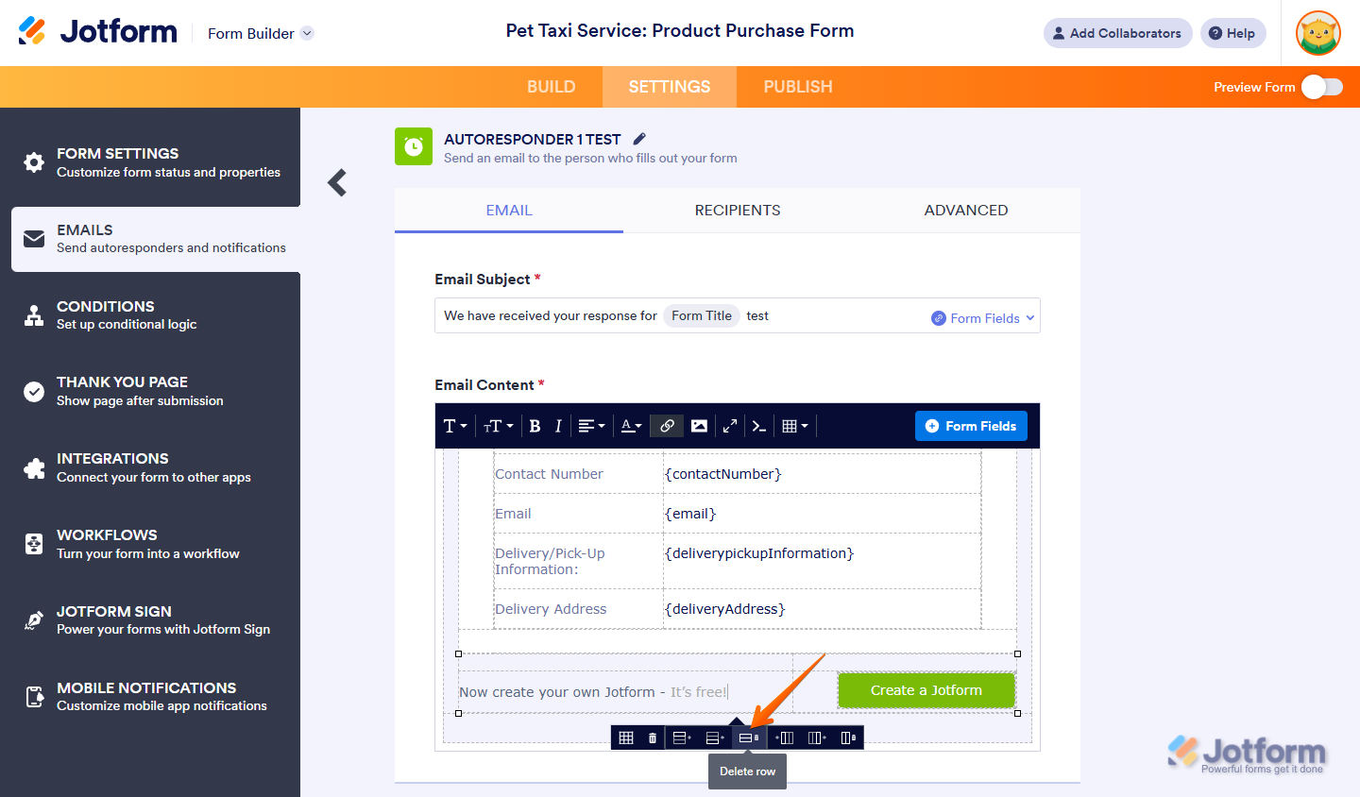
Task: Open the Form Fields dropdown in Email Subject
Action: pyautogui.click(x=983, y=318)
